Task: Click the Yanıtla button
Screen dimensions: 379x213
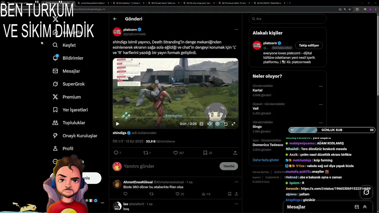Action: tap(229, 166)
